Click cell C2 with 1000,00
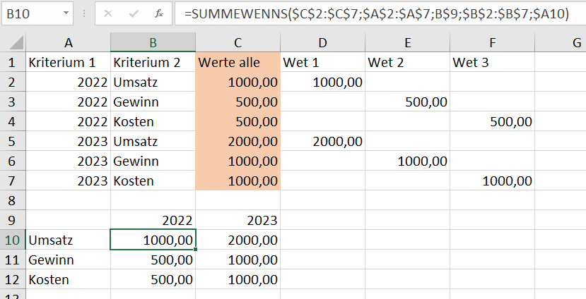This screenshot has height=299, width=586. click(238, 82)
